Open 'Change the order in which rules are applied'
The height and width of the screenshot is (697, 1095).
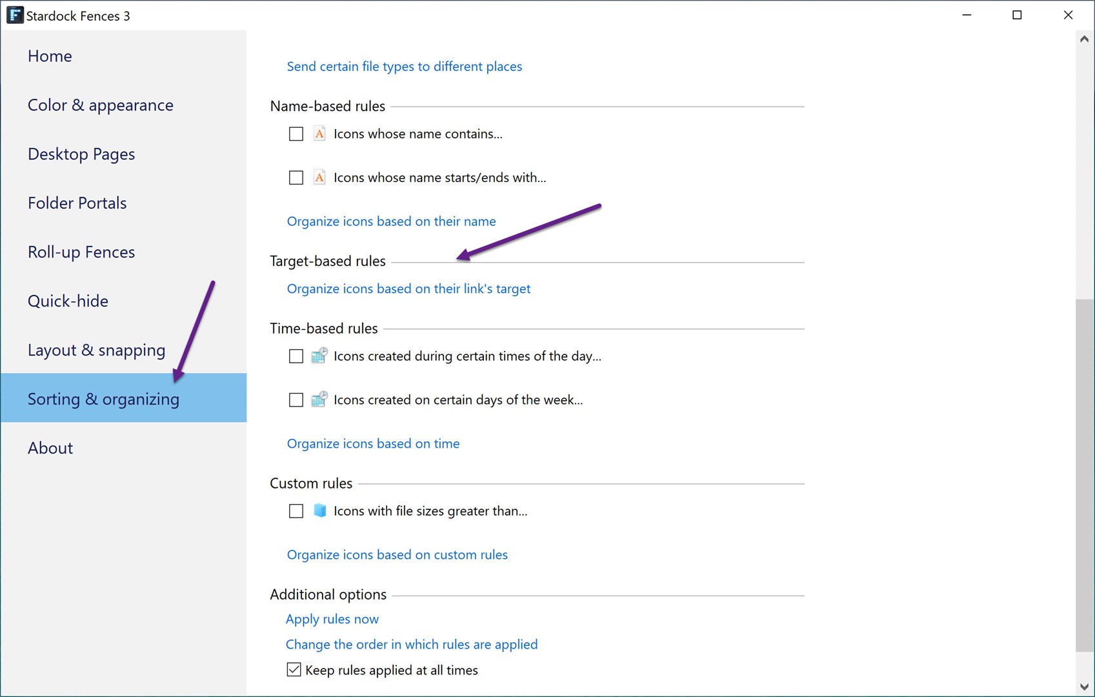412,644
